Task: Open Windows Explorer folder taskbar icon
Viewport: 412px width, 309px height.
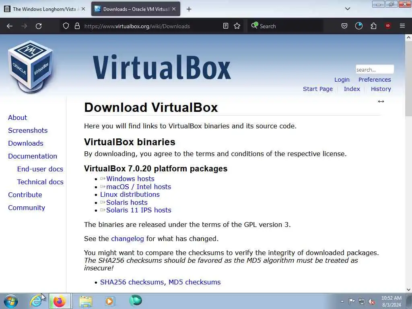Action: pyautogui.click(x=86, y=301)
